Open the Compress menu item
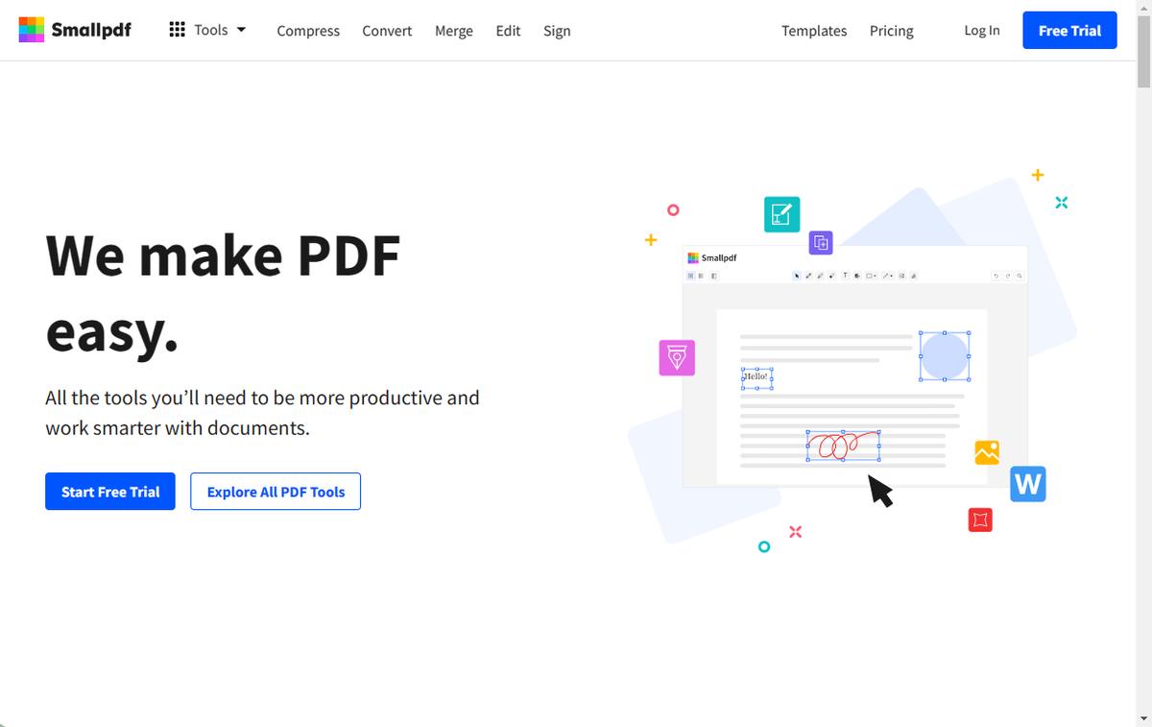The height and width of the screenshot is (727, 1152). (308, 31)
